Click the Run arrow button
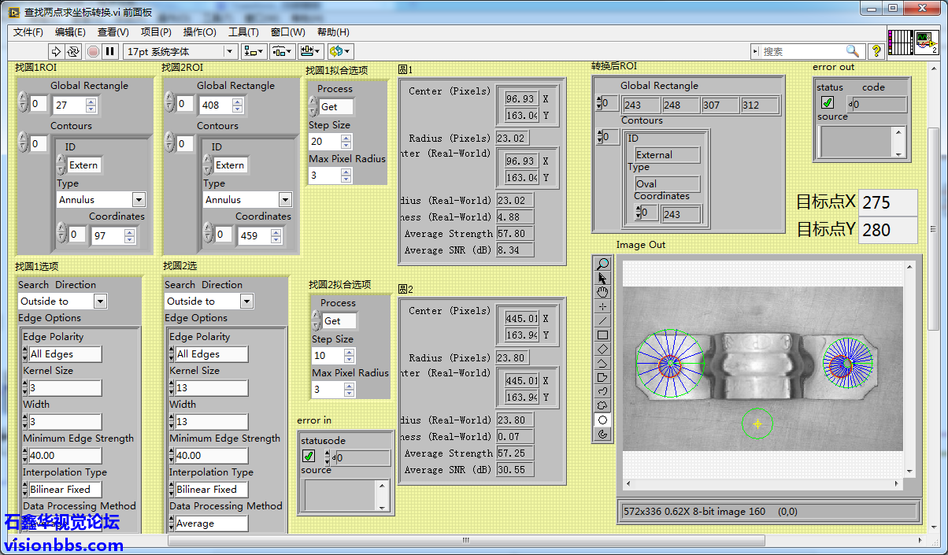Viewport: 948px width, 555px height. [56, 51]
